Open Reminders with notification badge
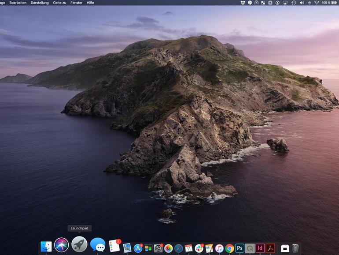 point(114,246)
